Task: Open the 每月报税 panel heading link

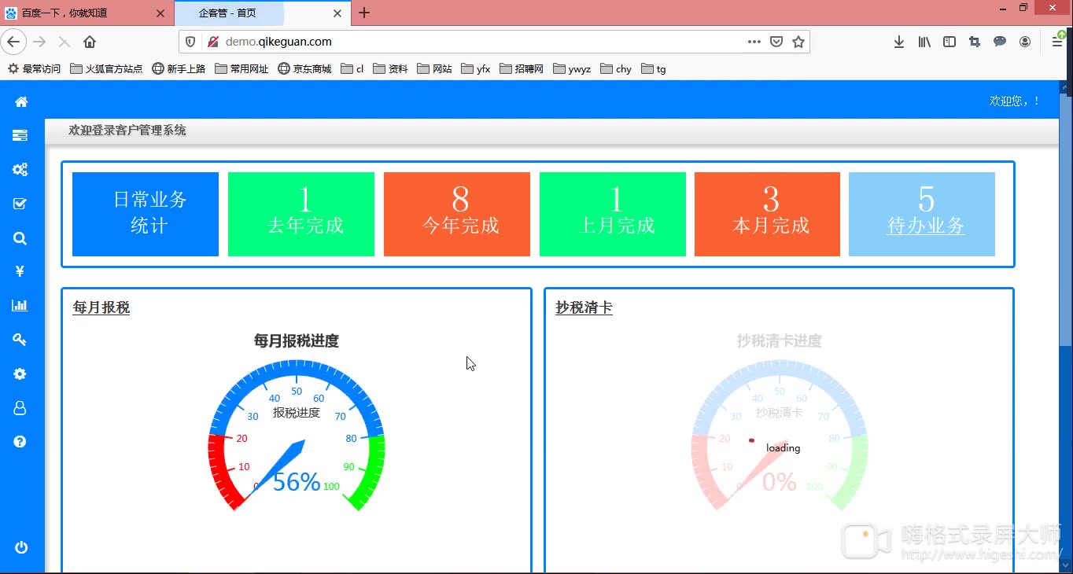Action: click(101, 307)
